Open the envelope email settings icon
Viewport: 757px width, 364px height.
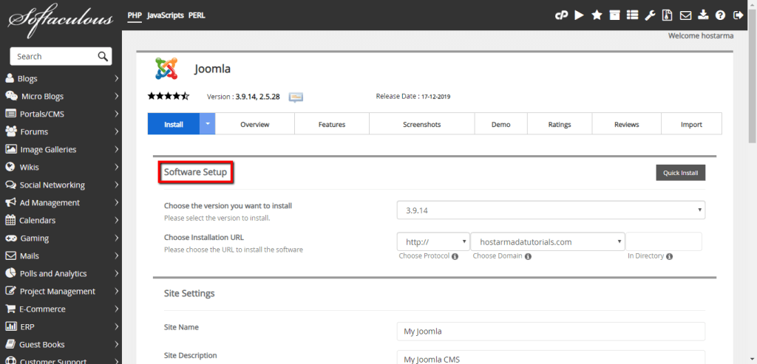click(685, 15)
